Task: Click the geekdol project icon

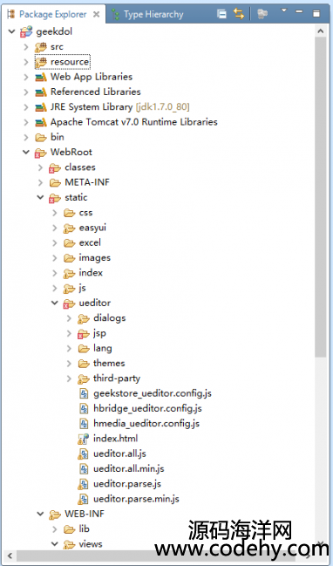Action: pos(26,31)
